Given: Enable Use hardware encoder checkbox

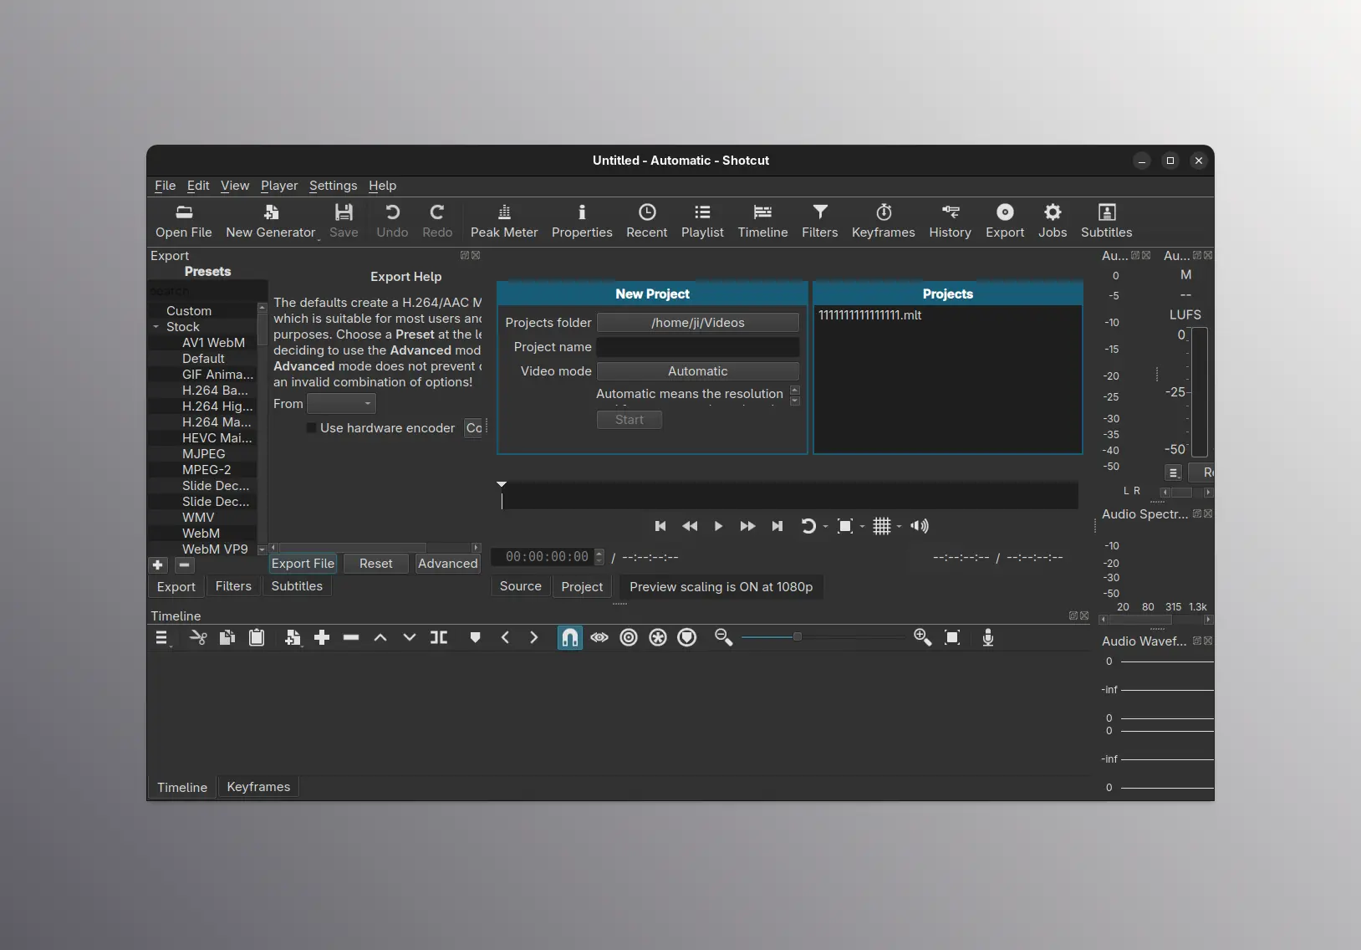Looking at the screenshot, I should pyautogui.click(x=311, y=428).
